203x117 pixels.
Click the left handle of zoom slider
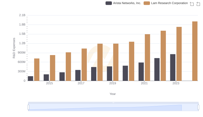[28, 107]
